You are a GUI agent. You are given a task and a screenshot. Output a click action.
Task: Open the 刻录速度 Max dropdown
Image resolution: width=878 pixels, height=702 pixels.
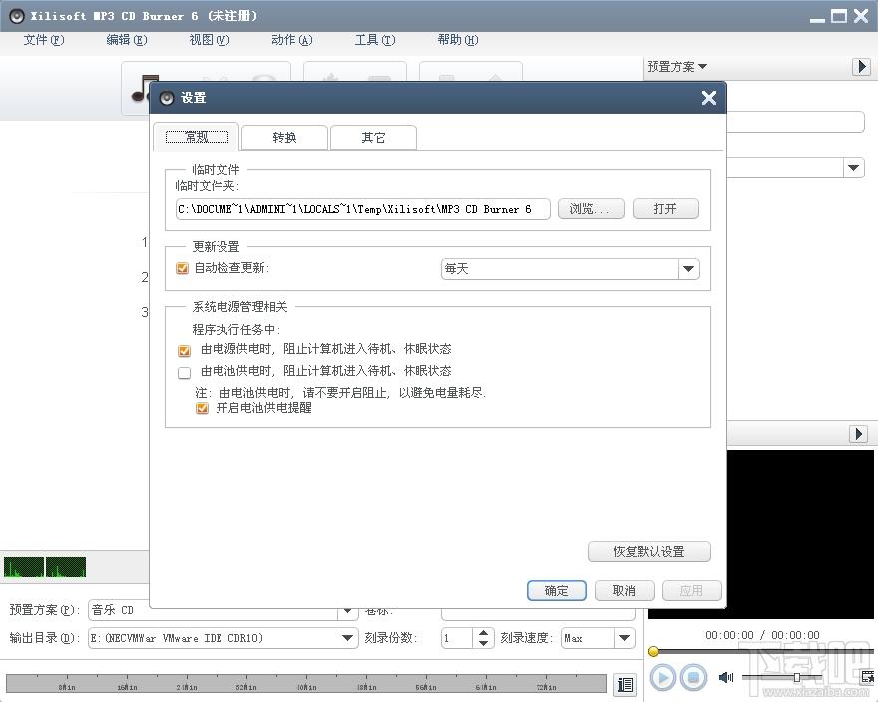(624, 638)
